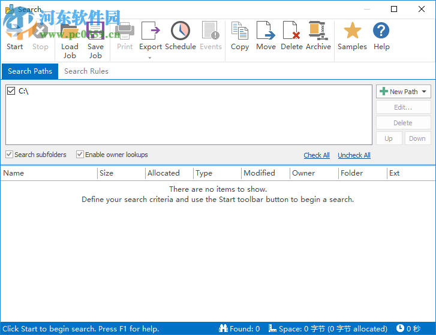Click the 'Click Start to begin search' status message
Viewport: 436px width, 335px height.
tap(80, 328)
